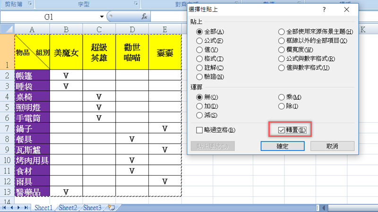Viewport: 378px width, 212px height.
Task: Switch to the Sheet2 tab
Action: tap(68, 208)
